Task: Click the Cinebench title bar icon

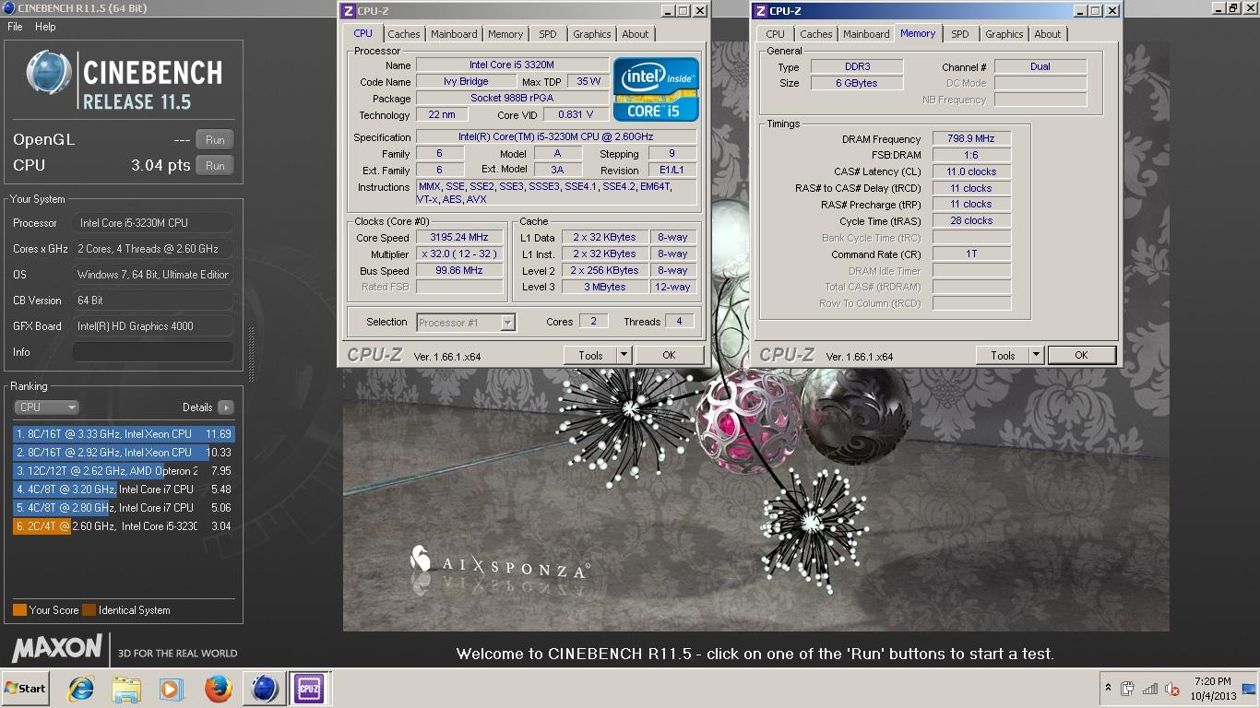Action: point(9,8)
